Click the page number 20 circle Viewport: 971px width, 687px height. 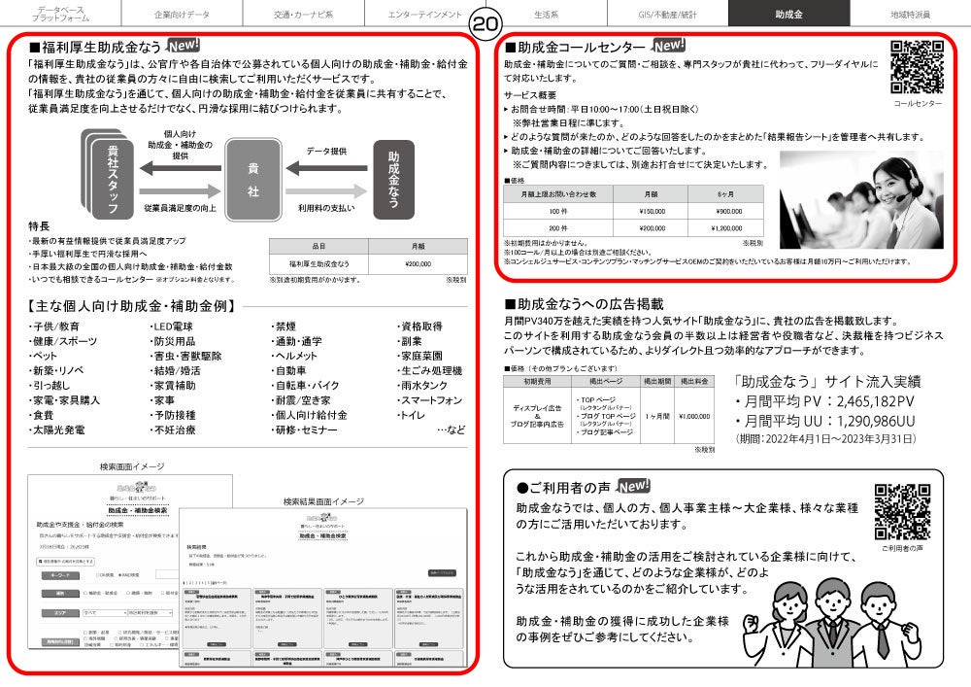tap(485, 24)
